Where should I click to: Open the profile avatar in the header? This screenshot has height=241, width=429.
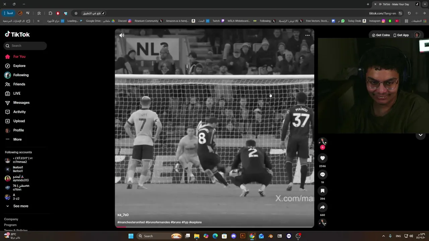pos(417,35)
